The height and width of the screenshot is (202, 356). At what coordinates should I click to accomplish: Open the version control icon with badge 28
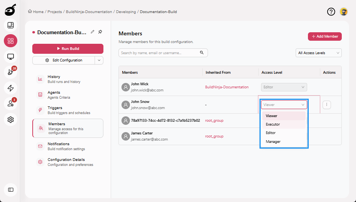(10, 72)
